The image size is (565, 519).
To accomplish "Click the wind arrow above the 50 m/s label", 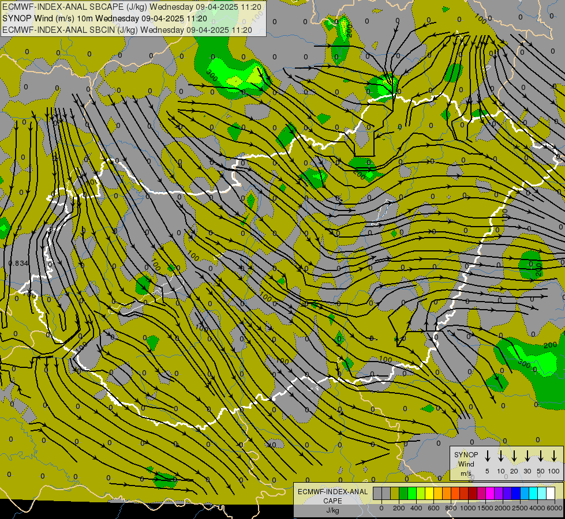I will (541, 456).
